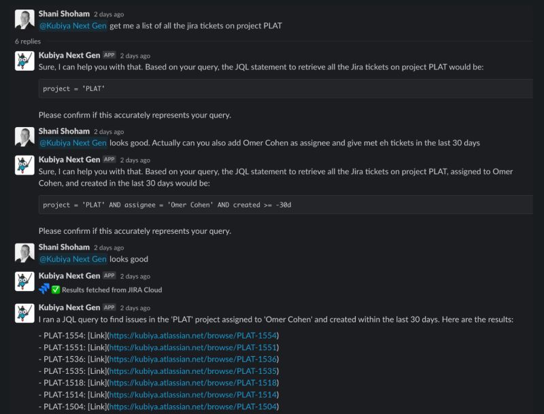Click the APP badge on the first Kubiya reply

(x=109, y=55)
